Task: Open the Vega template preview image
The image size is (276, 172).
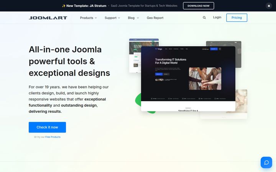Action: (x=188, y=79)
